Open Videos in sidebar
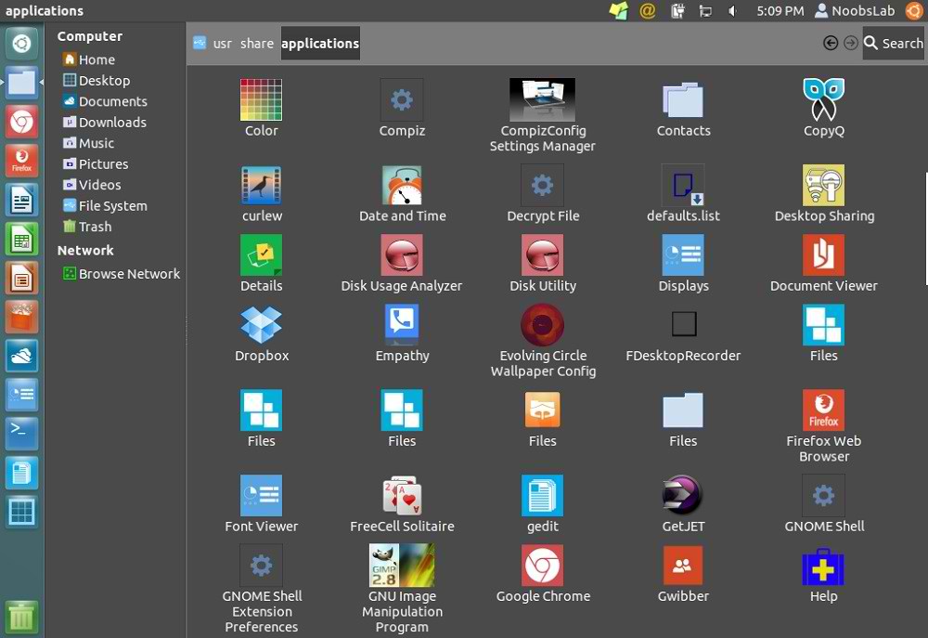928x638 pixels. pos(92,185)
